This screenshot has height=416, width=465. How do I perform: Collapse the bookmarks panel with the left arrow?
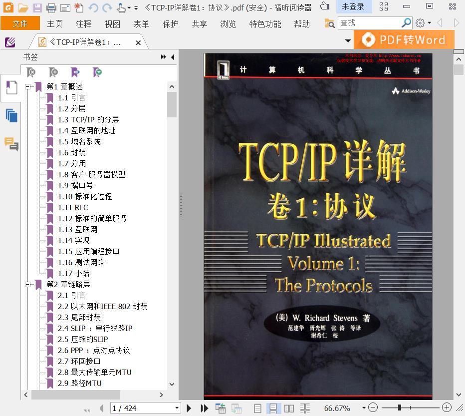pyautogui.click(x=173, y=57)
